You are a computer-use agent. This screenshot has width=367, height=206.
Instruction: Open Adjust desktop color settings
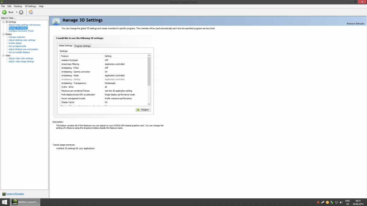(x=22, y=40)
